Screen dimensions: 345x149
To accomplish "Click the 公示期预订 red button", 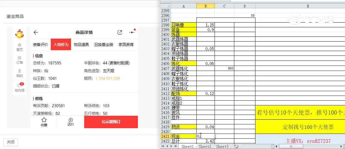I will pos(111,122).
